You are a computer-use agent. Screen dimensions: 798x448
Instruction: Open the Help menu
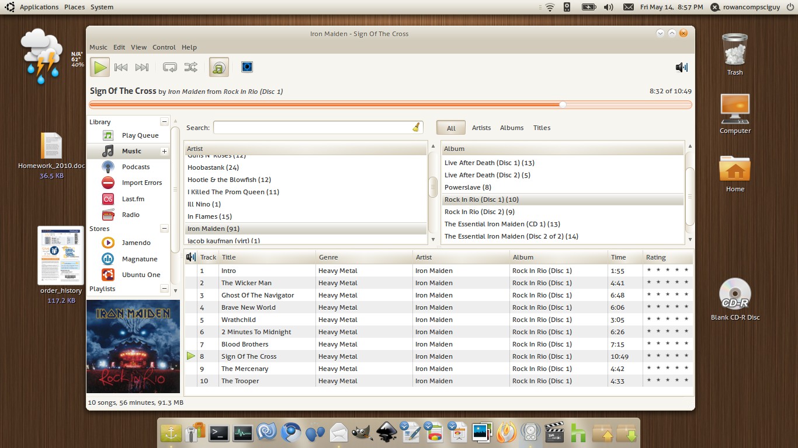coord(189,47)
